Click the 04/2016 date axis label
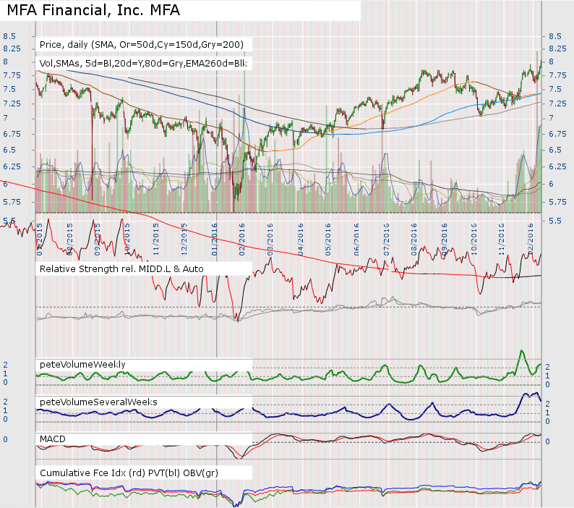 pyautogui.click(x=301, y=240)
